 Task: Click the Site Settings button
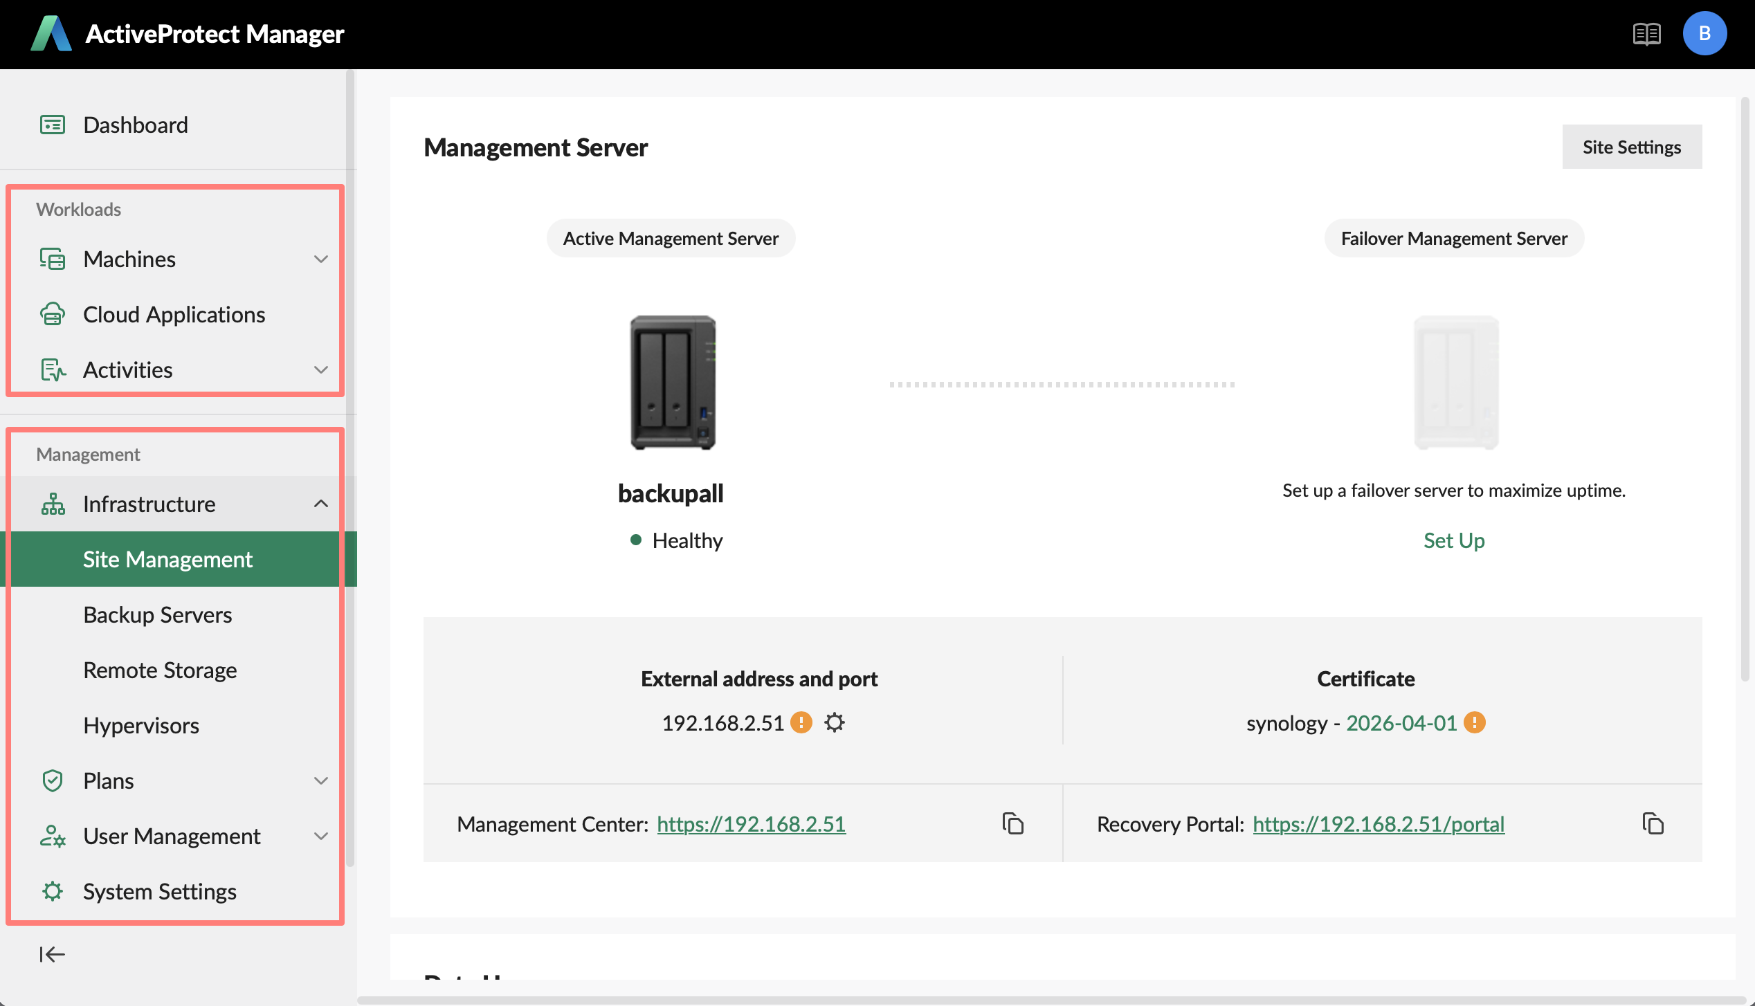(x=1632, y=147)
